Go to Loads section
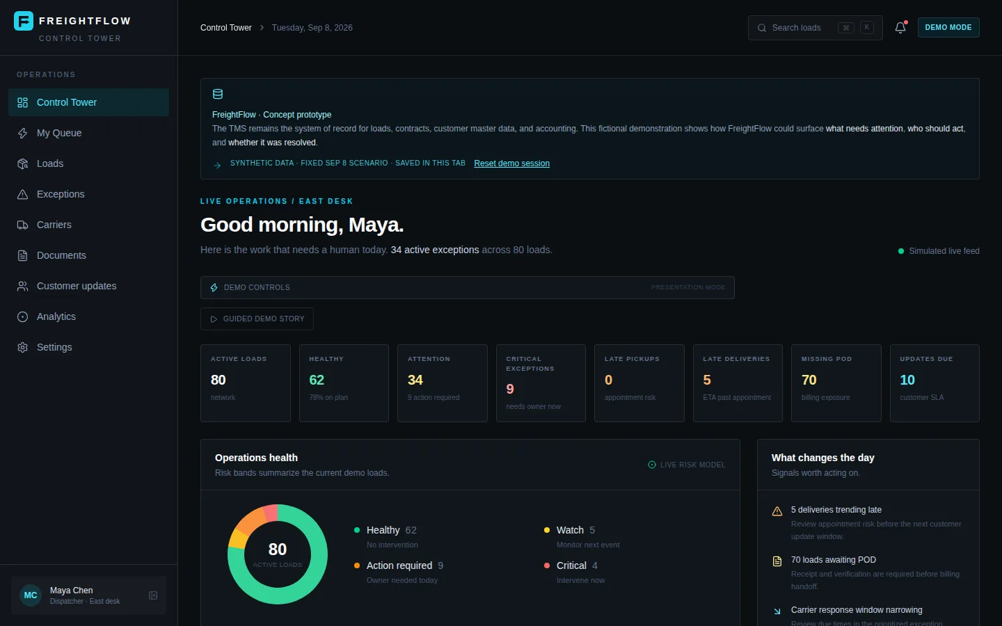Viewport: 1002px width, 626px height. pyautogui.click(x=88, y=163)
